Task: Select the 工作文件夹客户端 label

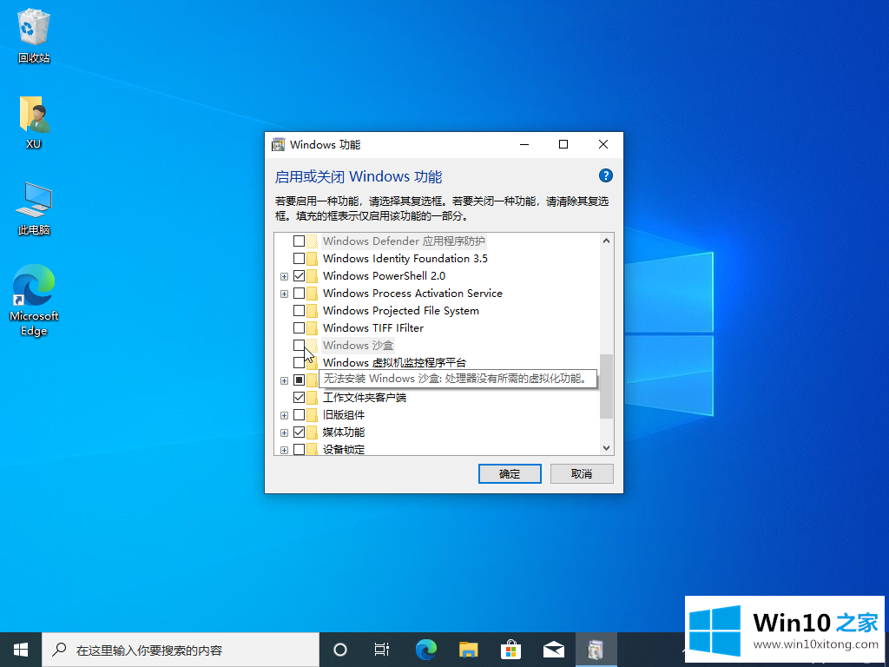Action: 365,398
